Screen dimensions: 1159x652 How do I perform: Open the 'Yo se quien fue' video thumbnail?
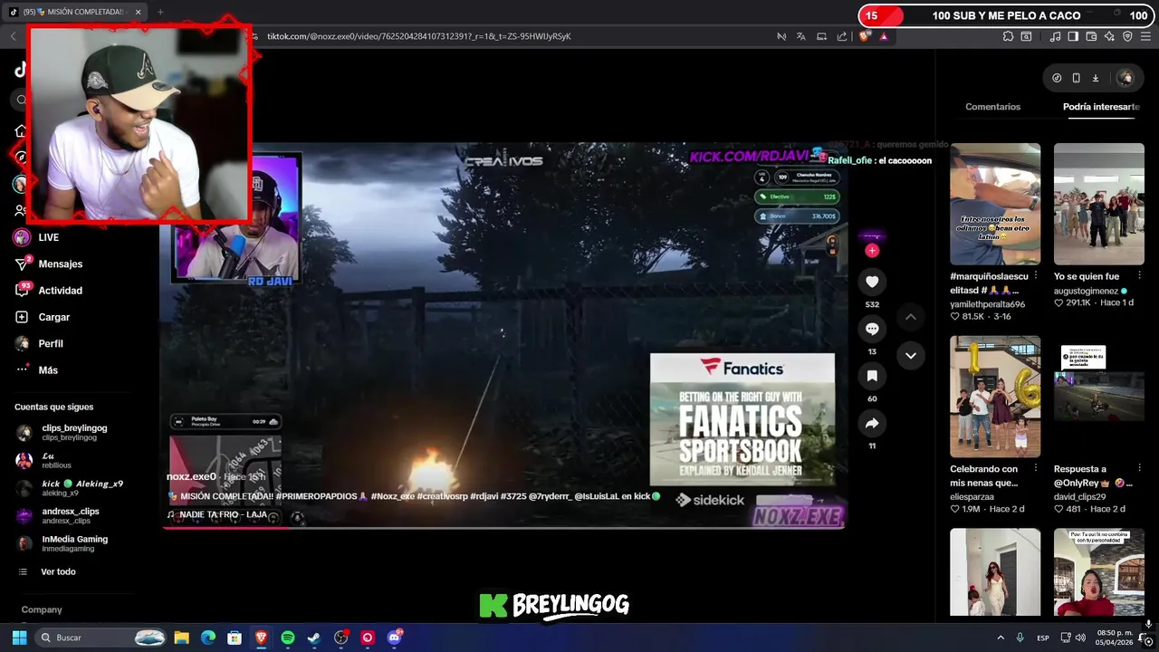(x=1098, y=204)
